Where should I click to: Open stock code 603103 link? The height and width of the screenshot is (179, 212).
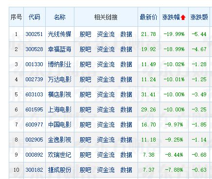(34, 94)
